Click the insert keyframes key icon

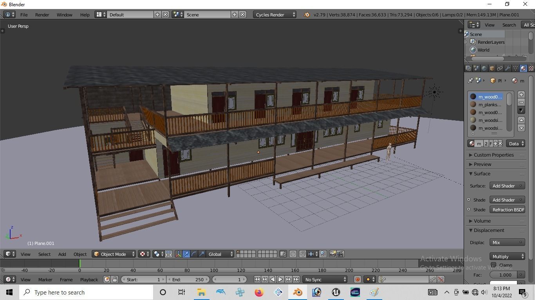click(x=433, y=279)
